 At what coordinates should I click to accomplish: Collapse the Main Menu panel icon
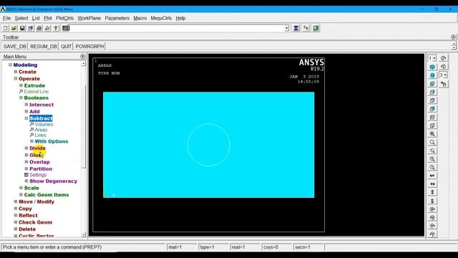click(83, 56)
